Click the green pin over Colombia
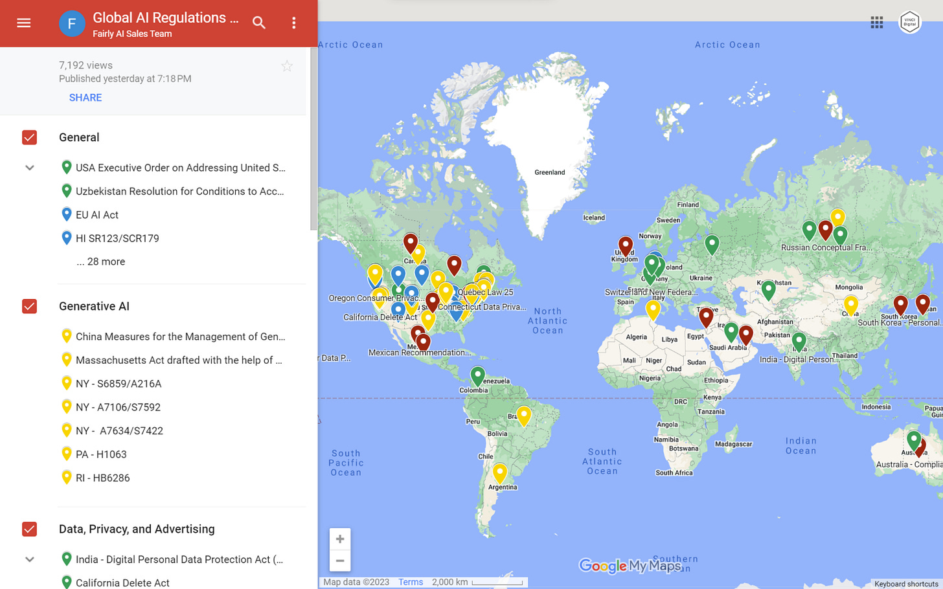The image size is (943, 589). pos(477,377)
